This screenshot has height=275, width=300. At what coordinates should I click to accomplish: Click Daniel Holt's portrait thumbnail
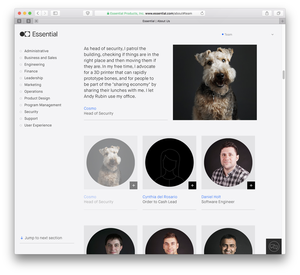pos(228,163)
